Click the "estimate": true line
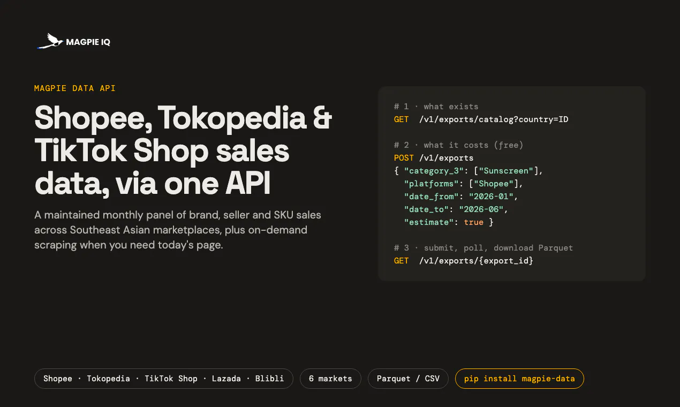Viewport: 680px width, 407px height. coord(449,222)
